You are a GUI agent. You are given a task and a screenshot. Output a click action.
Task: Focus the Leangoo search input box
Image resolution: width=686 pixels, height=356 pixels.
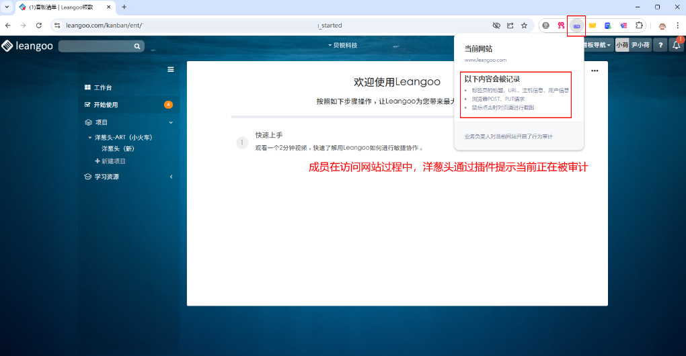(x=102, y=46)
